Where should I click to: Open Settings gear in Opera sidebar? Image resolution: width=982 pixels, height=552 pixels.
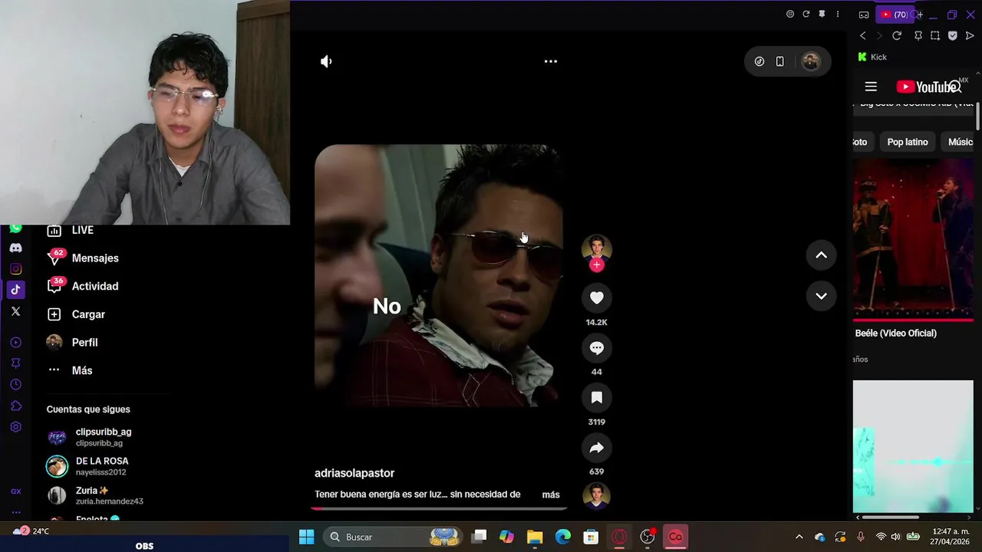15,427
